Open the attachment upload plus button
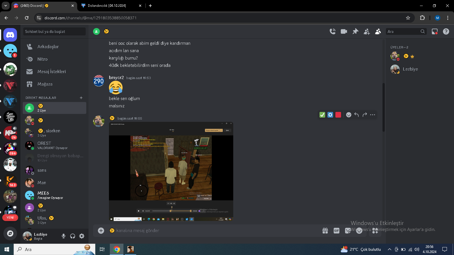454x255 pixels. point(101,231)
